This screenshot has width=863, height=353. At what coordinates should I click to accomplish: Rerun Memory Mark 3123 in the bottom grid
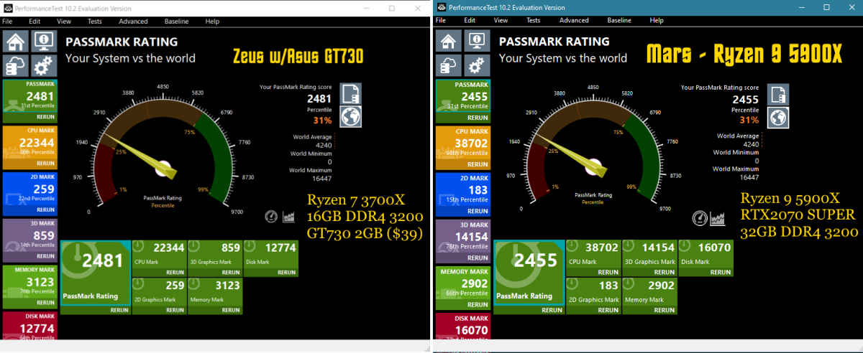pyautogui.click(x=231, y=310)
